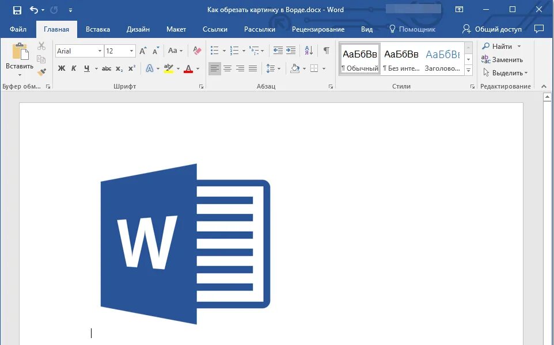Increase paragraph indent
554x345 pixels.
coord(291,51)
